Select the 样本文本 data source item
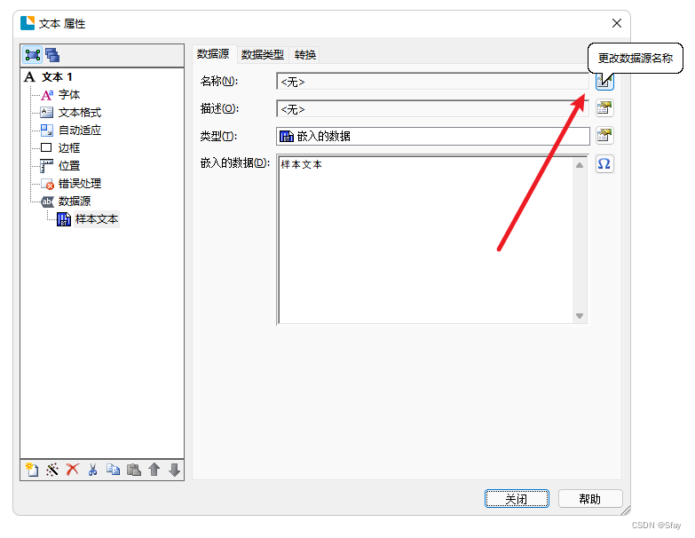This screenshot has width=695, height=538. tap(97, 219)
